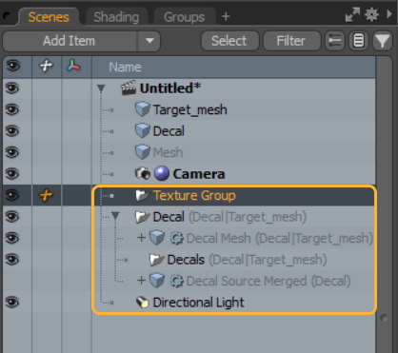This screenshot has width=398, height=353.
Task: Expand the Decal Mesh item with plus
Action: click(141, 237)
